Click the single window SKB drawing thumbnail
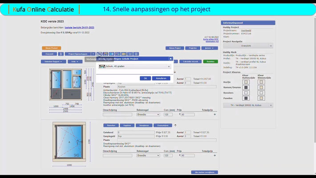Image resolution: width=316 pixels, height=178 pixels. click(x=69, y=142)
